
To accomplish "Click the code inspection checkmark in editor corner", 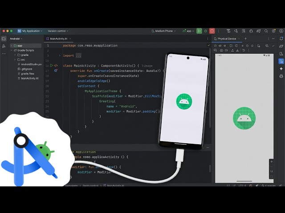I will (x=209, y=45).
